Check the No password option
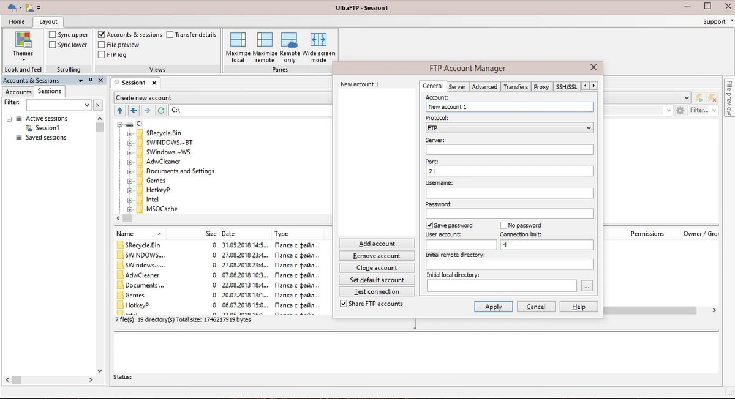Screen dimensions: 735x399 click(x=503, y=225)
